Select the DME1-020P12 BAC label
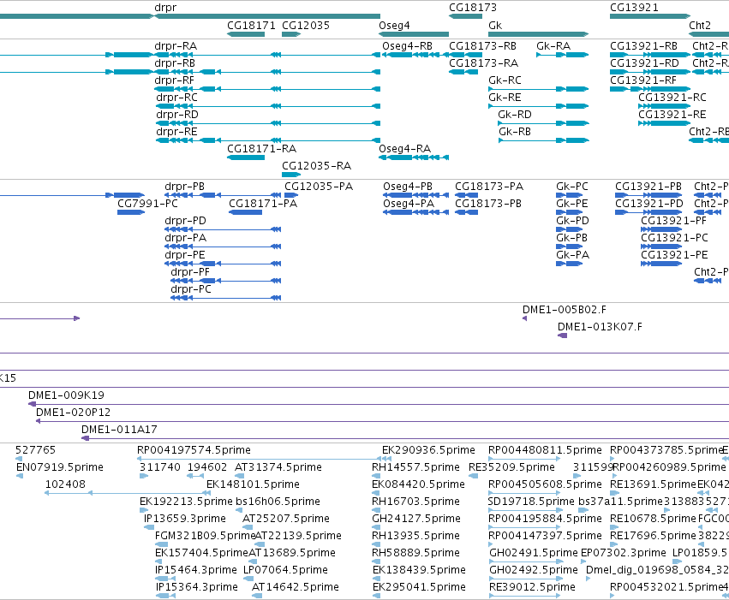This screenshot has height=600, width=729. pyautogui.click(x=73, y=413)
